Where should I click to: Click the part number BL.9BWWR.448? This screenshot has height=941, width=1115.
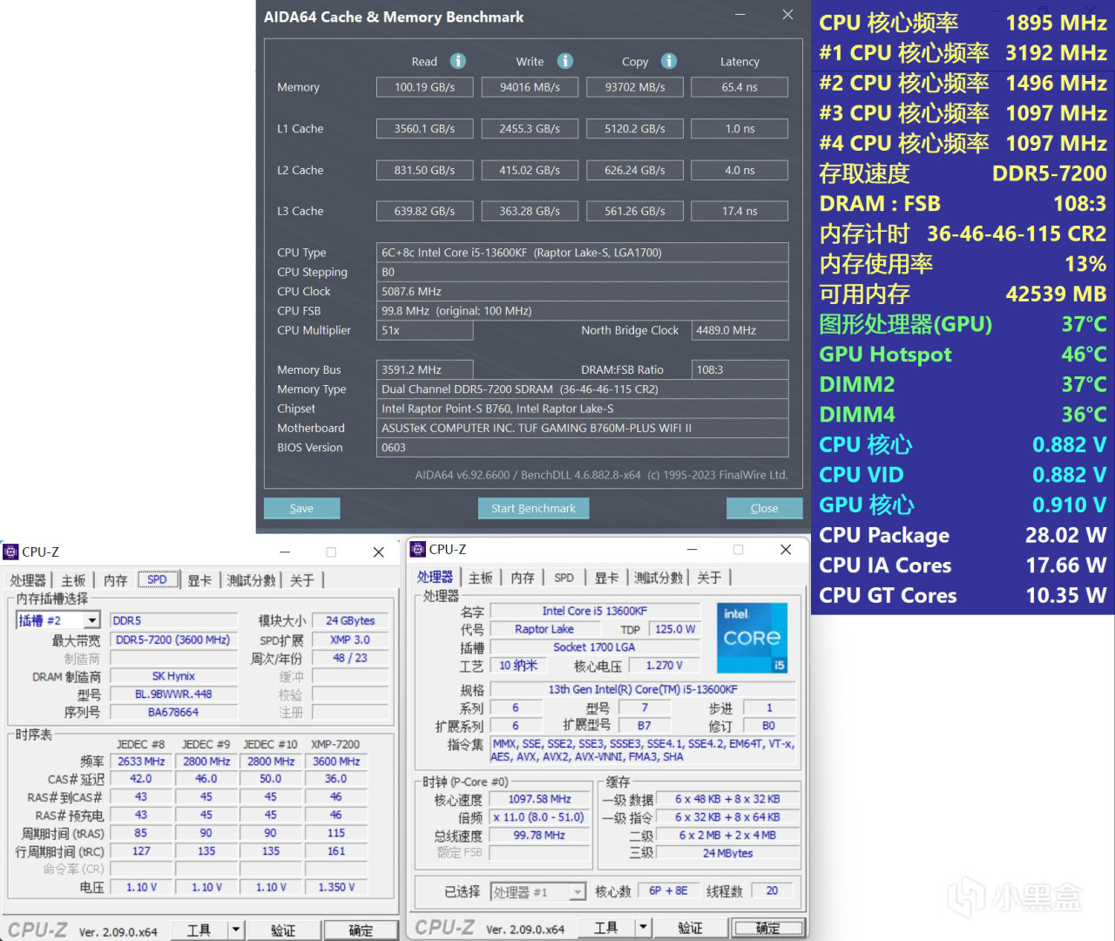[x=173, y=694]
